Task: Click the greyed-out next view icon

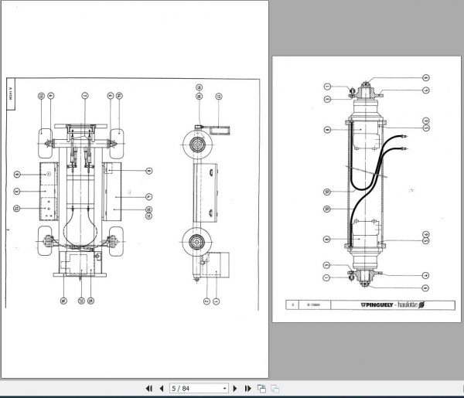Action: (275, 388)
